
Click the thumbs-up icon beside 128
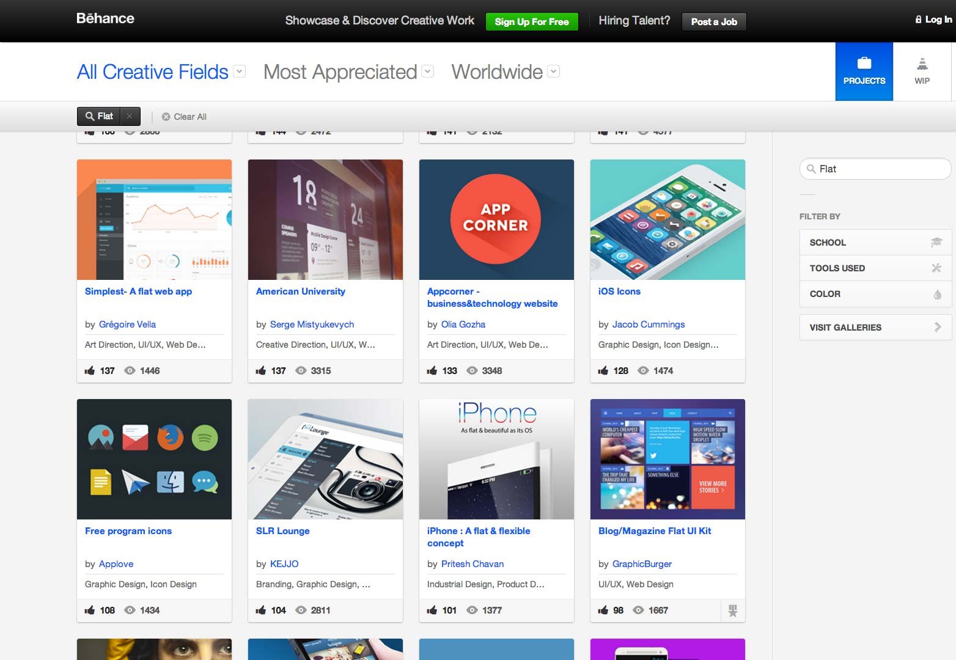[603, 370]
